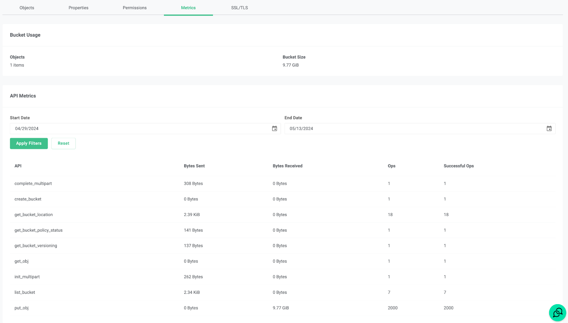The image size is (568, 323).
Task: Click the Bytes Sent column header
Action: click(194, 166)
